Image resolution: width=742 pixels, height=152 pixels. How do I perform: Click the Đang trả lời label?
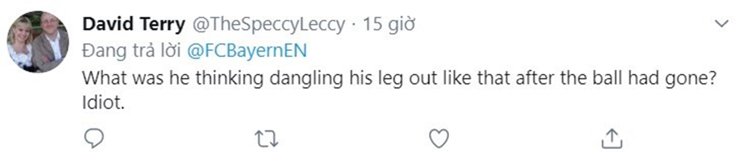(x=131, y=51)
